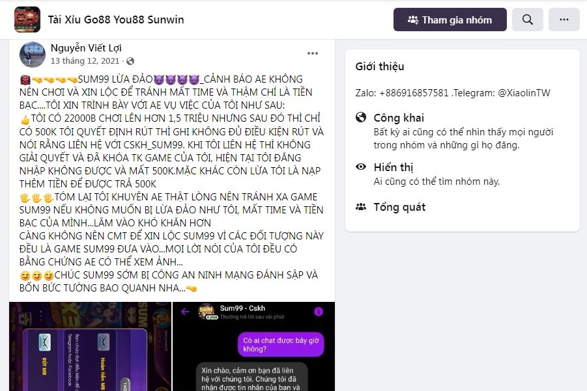The height and width of the screenshot is (391, 587).
Task: Click the 13 tháng 12, 2021 timestamp
Action: (85, 61)
